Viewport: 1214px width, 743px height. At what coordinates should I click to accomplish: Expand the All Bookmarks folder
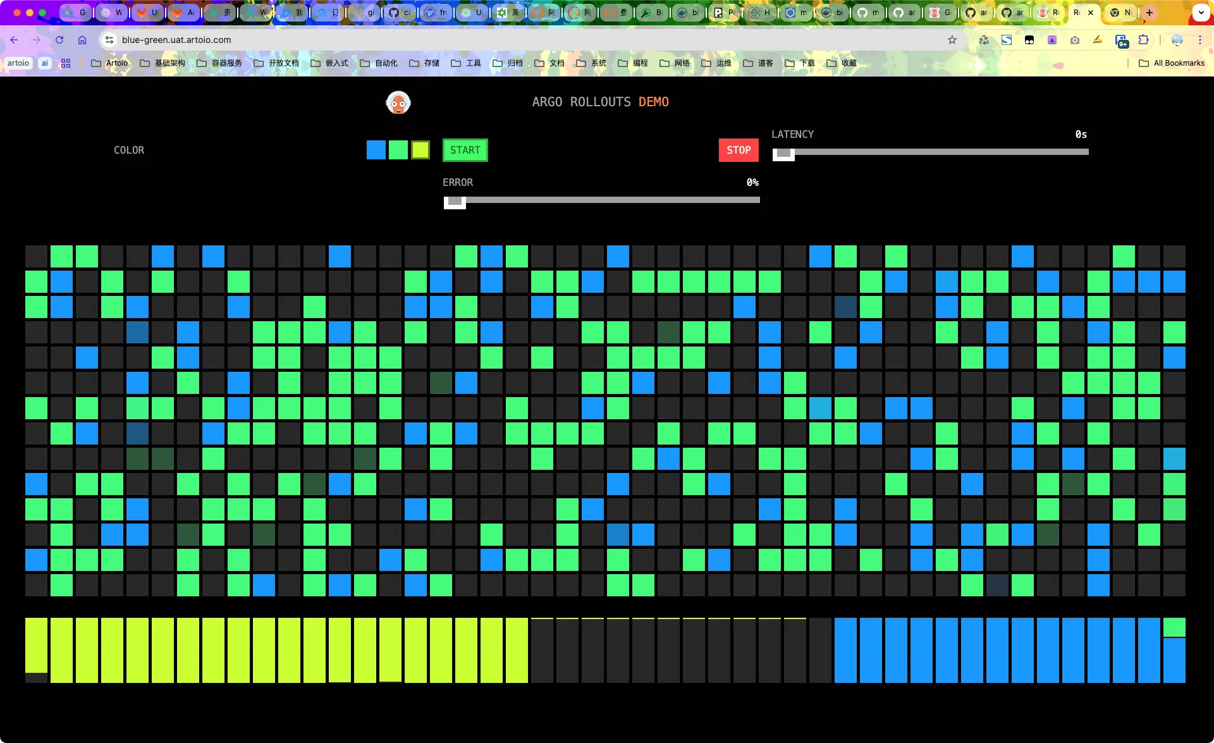pos(1171,63)
